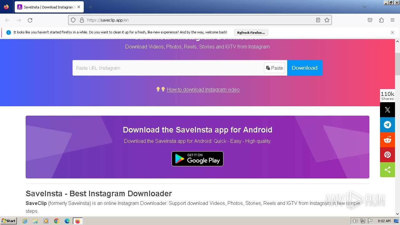Open the Windows Start menu
Viewport: 400px width, 225px height.
pos(8,221)
